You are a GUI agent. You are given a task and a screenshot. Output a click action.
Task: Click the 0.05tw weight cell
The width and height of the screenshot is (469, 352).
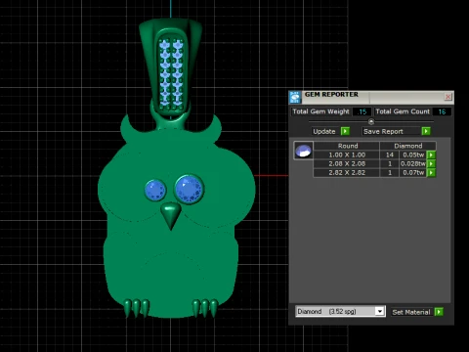coord(413,154)
